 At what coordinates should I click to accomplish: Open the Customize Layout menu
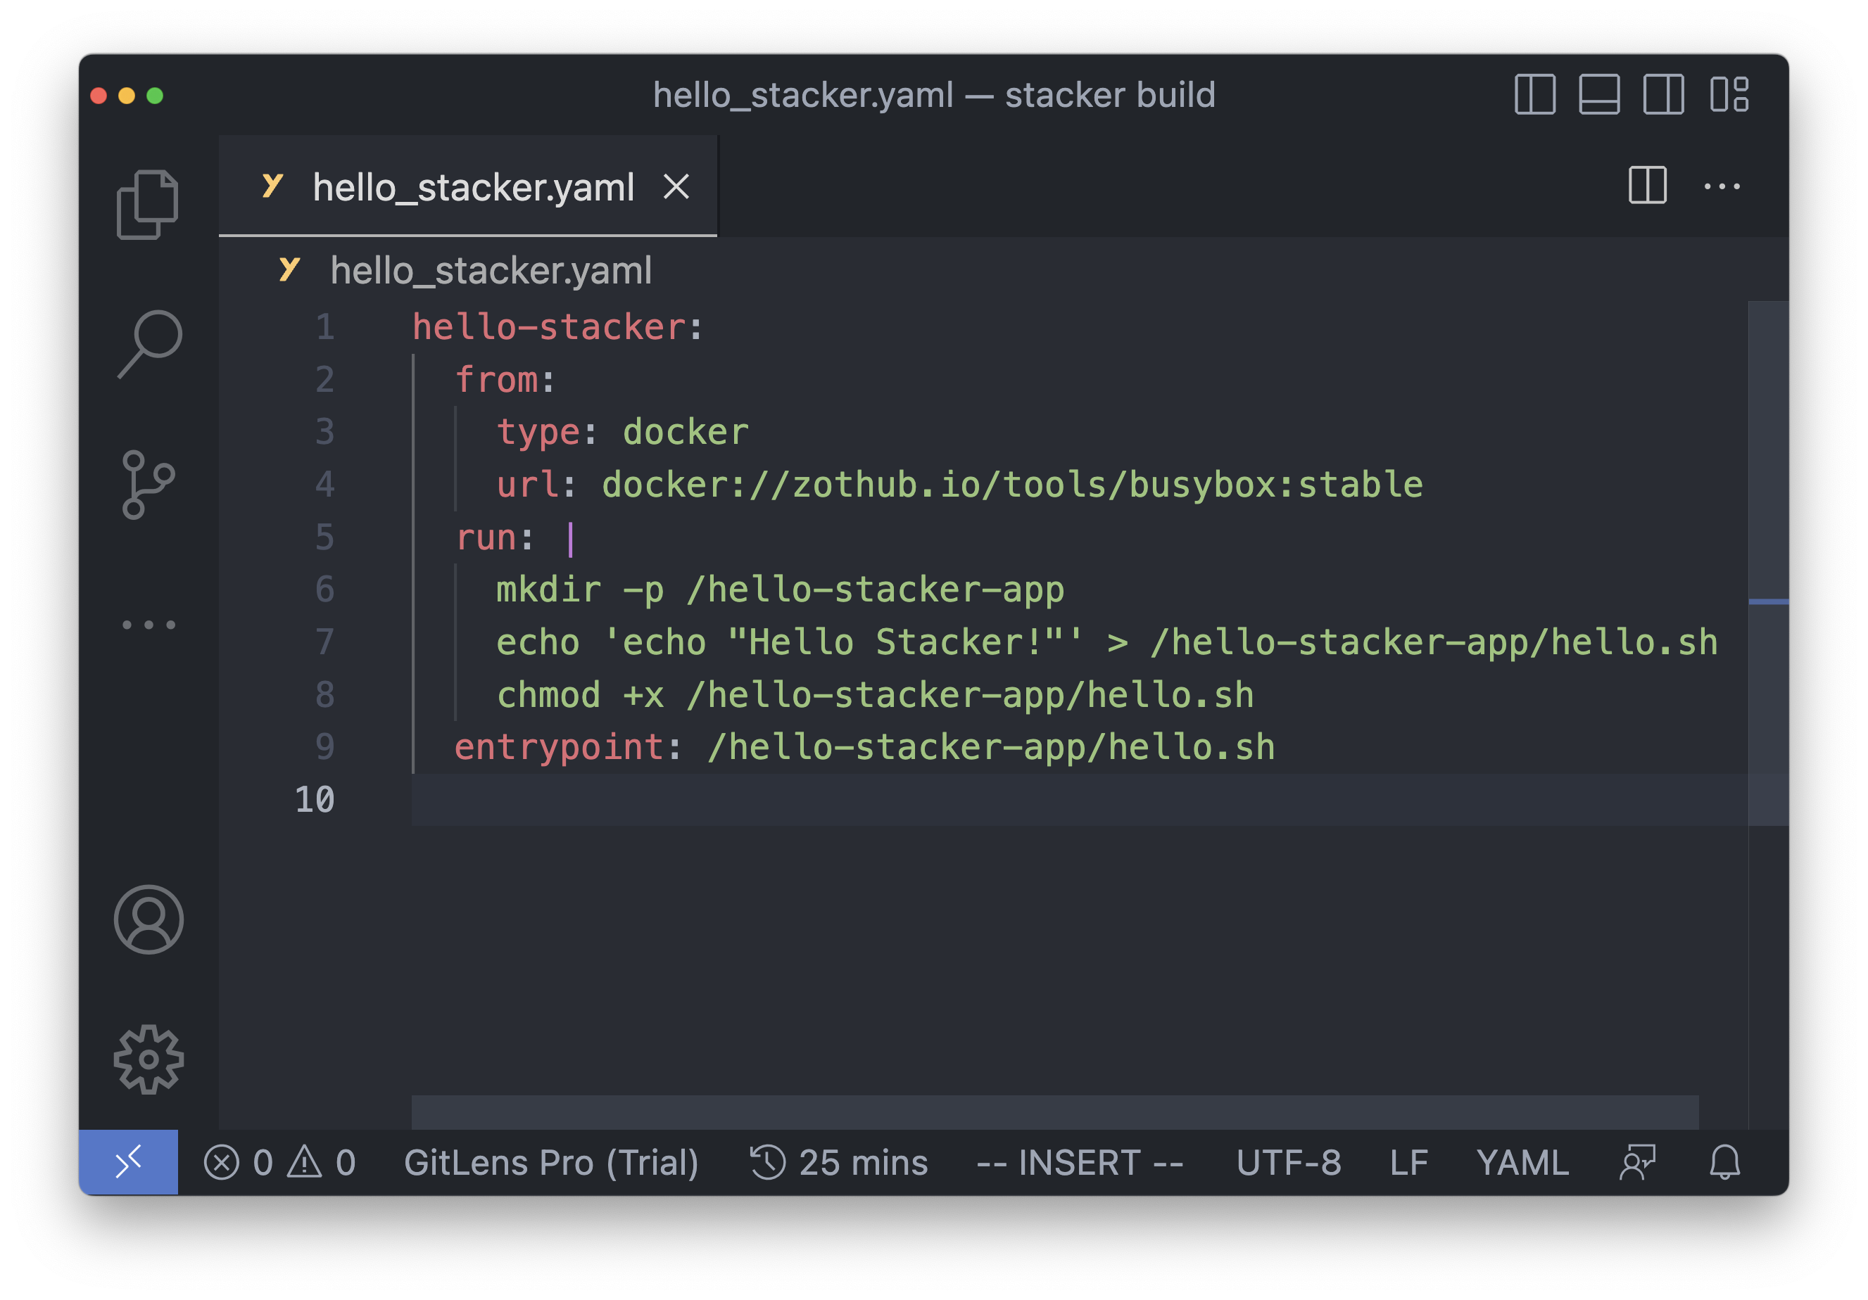(x=1729, y=94)
